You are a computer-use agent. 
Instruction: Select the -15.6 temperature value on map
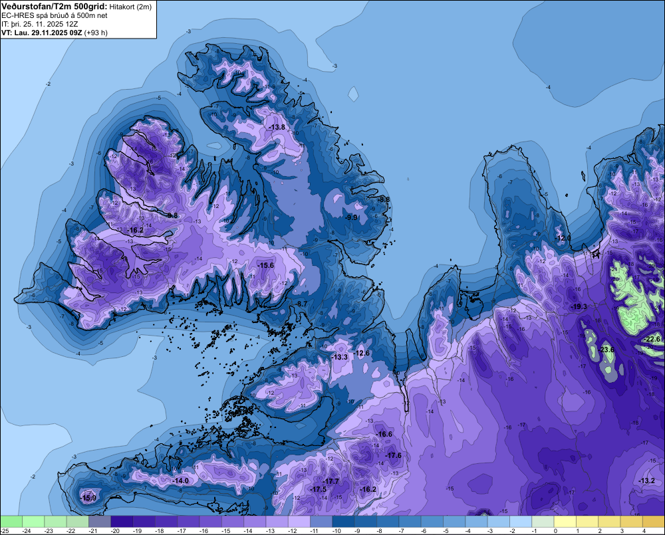(x=266, y=265)
